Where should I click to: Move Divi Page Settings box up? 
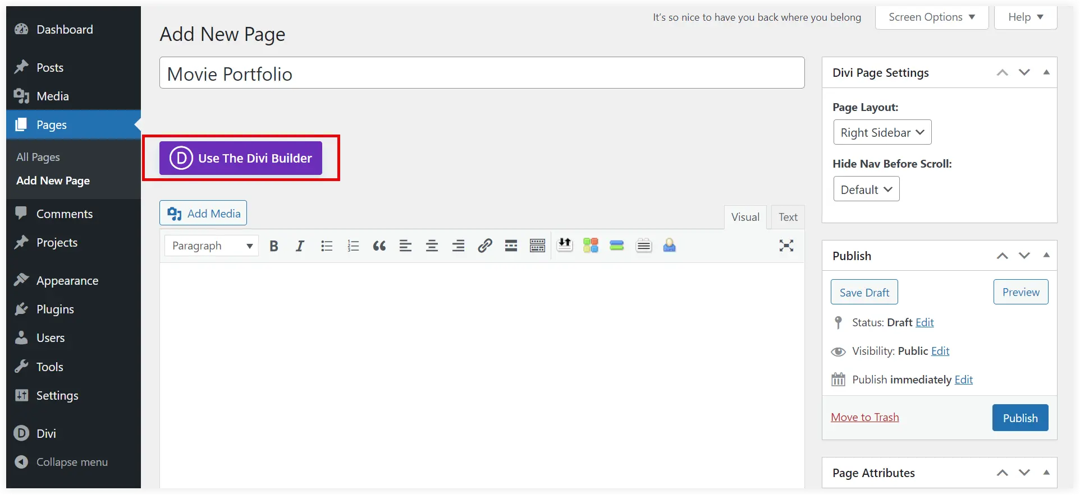click(x=1003, y=73)
